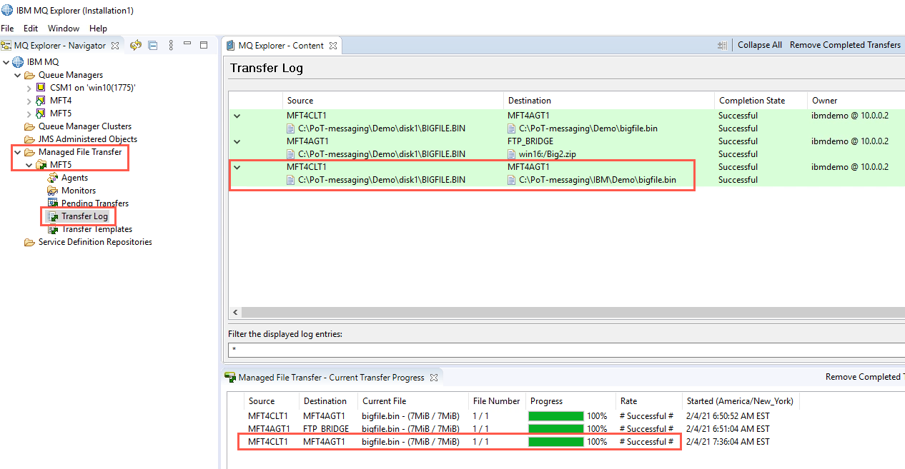Expand the CSM1 on 'win10(1775)' node
The height and width of the screenshot is (469, 905).
tap(29, 88)
